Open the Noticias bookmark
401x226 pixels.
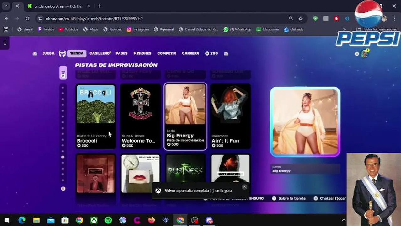pos(113,29)
